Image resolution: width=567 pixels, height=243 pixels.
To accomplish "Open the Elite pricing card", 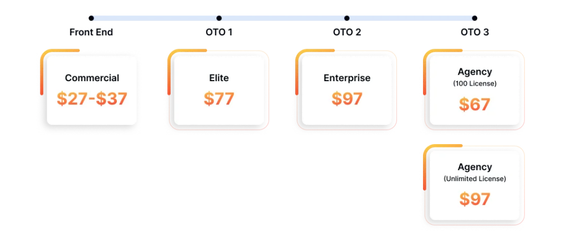I will (219, 91).
